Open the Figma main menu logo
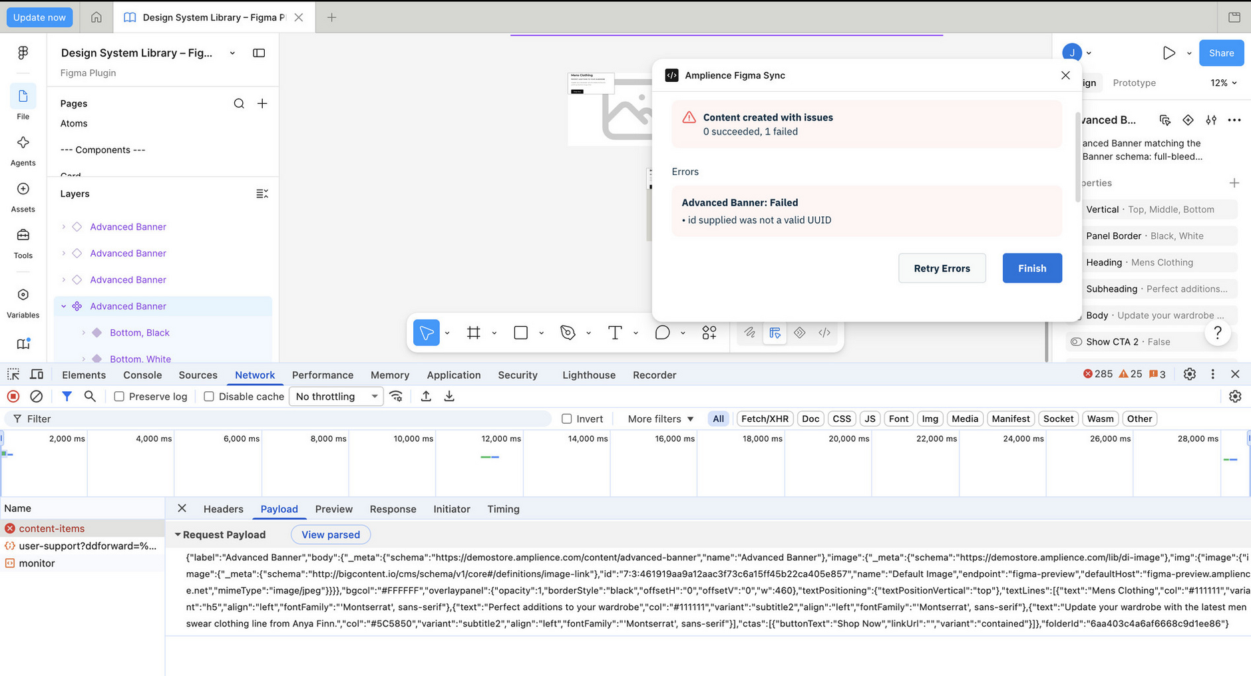The width and height of the screenshot is (1251, 676). pyautogui.click(x=23, y=53)
